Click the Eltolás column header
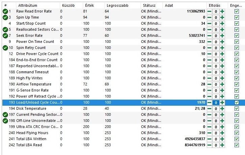Screen dimensions: 245x155 click(x=217, y=5)
